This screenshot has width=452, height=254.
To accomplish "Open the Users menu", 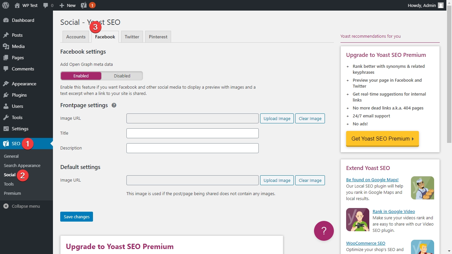I will pos(26,106).
